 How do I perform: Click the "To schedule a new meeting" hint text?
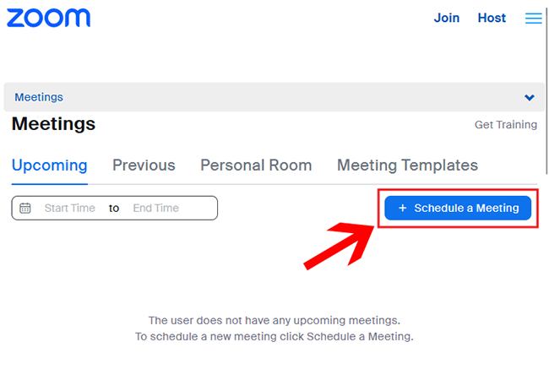[274, 336]
